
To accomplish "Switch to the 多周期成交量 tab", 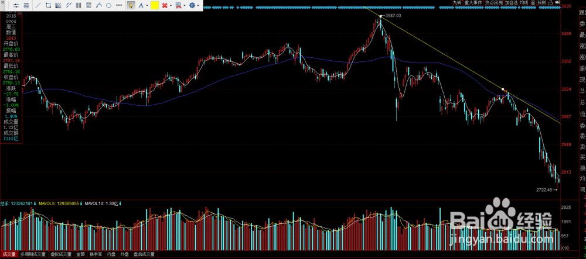I will pos(33,254).
